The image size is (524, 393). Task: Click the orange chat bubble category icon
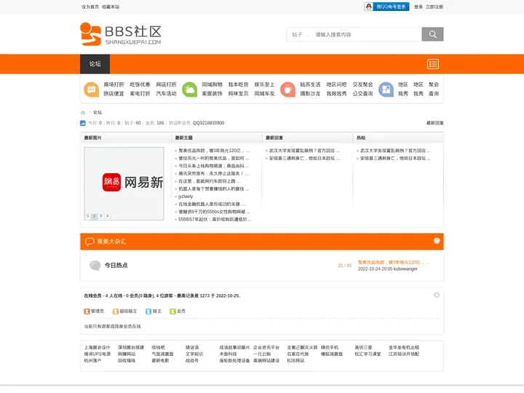(91, 90)
